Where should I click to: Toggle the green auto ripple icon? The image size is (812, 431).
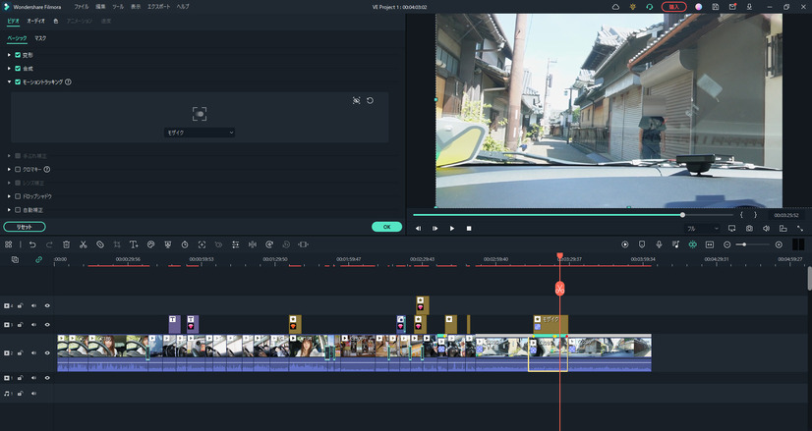692,244
